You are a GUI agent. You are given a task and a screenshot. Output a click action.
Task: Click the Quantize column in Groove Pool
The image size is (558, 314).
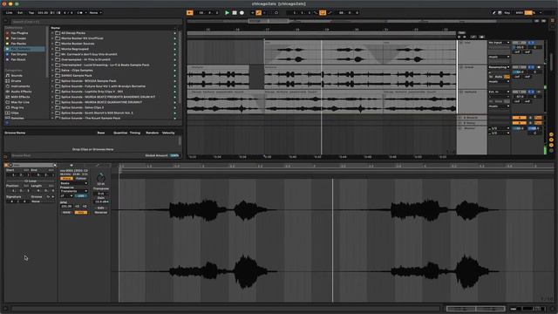(120, 133)
